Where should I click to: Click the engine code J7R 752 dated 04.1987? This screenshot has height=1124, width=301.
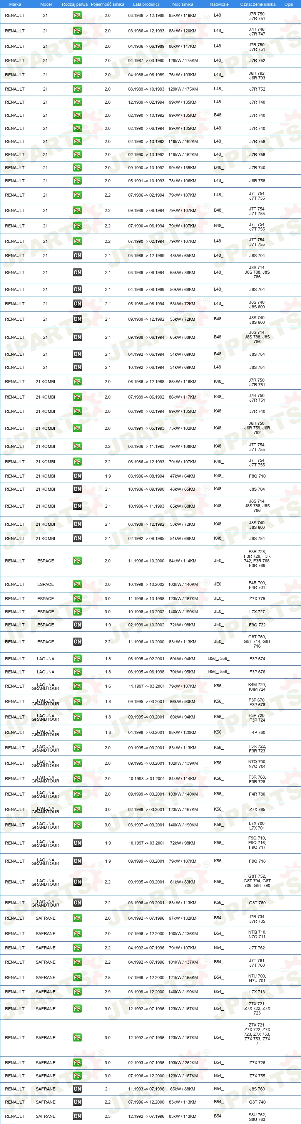pyautogui.click(x=257, y=61)
